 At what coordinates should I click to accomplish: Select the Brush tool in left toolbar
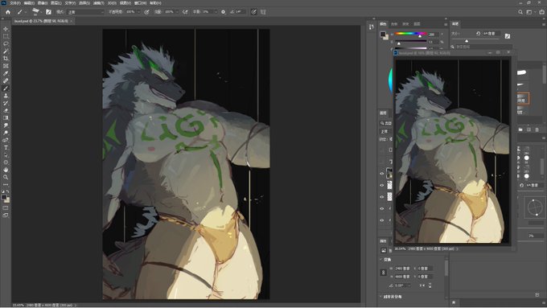(6, 88)
